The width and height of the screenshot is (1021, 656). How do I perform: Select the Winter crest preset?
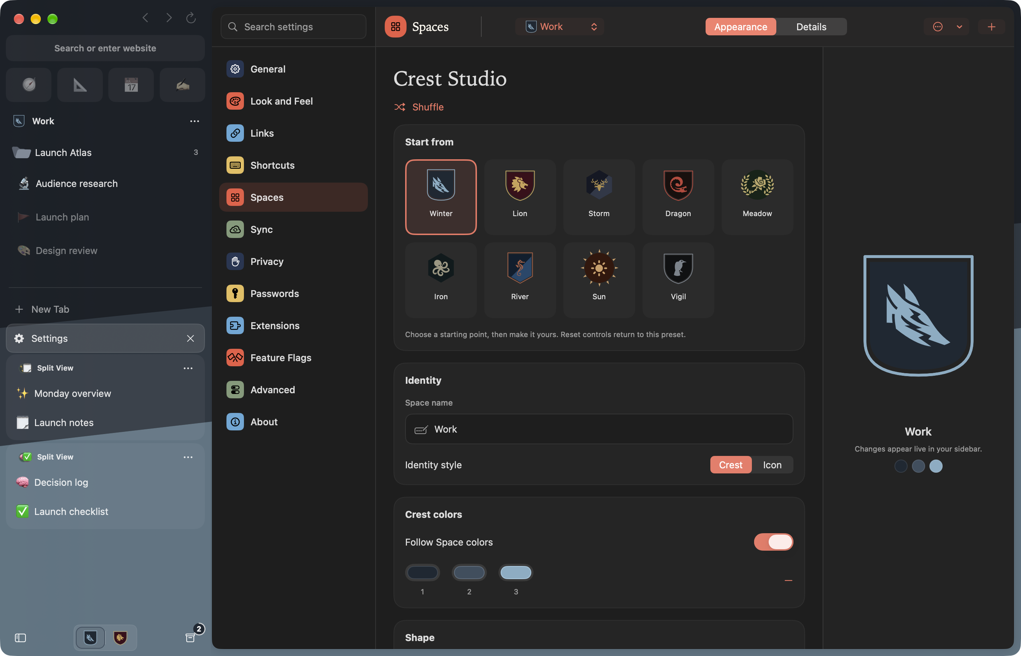click(x=440, y=197)
